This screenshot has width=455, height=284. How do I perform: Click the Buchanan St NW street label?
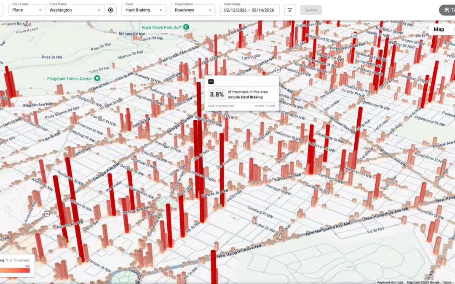(71, 178)
